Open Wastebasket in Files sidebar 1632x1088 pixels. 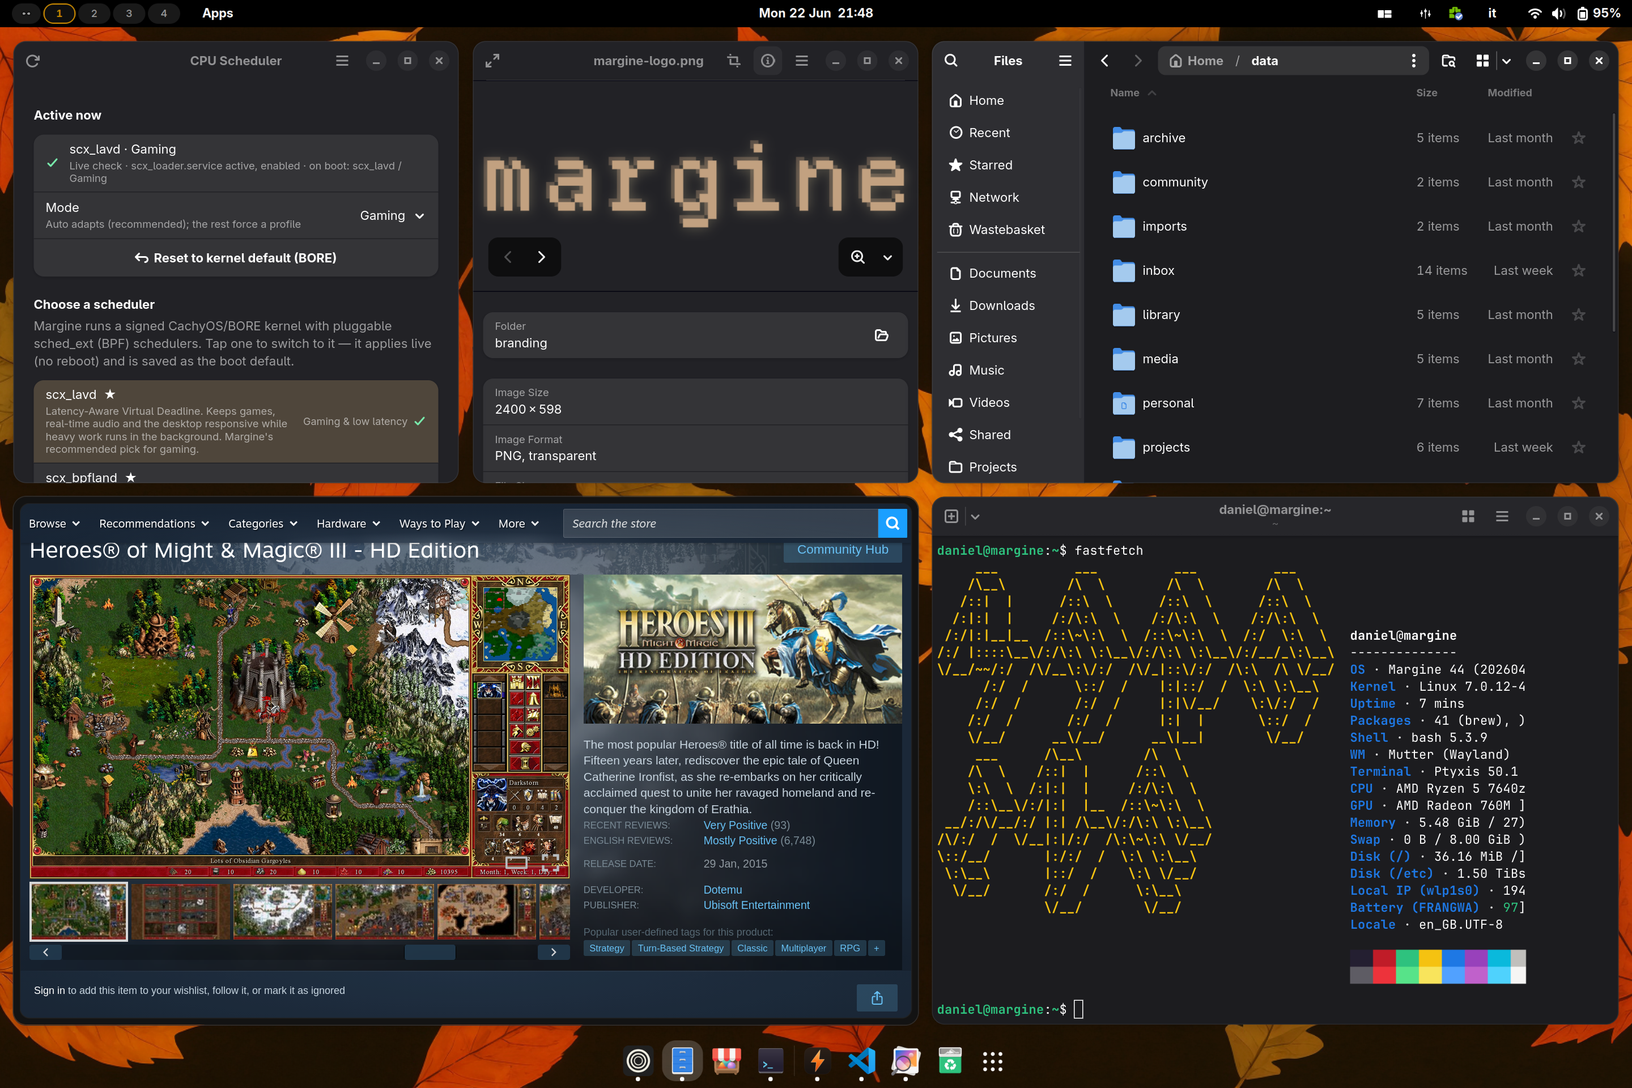tap(1008, 229)
